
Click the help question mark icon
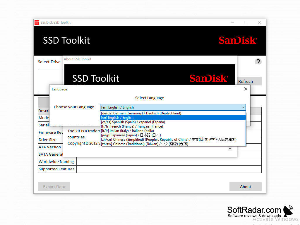click(258, 62)
